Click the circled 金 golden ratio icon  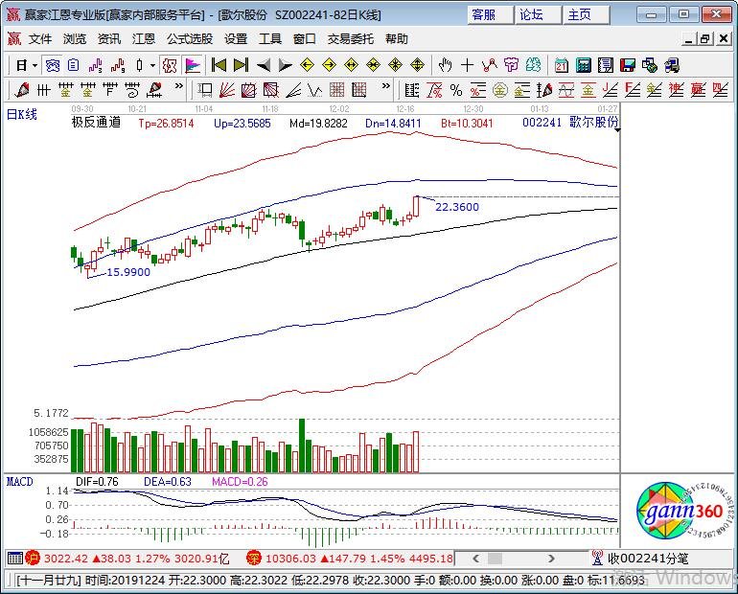coord(500,90)
